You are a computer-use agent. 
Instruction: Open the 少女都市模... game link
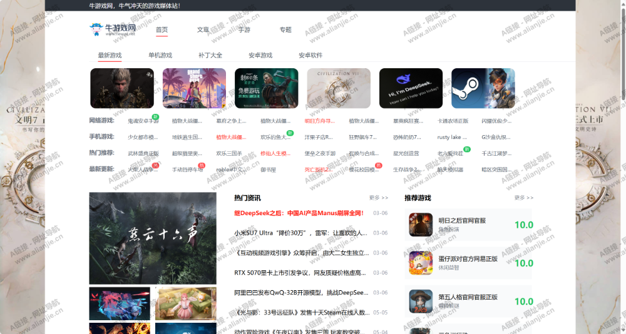pos(143,137)
